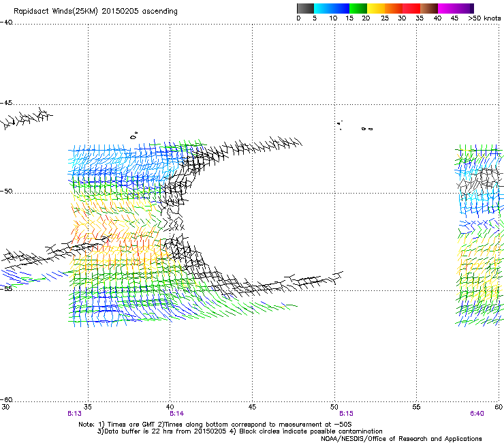Image resolution: width=504 pixels, height=443 pixels.
Task: Click the '55' longitude axis label
Action: pyautogui.click(x=416, y=407)
